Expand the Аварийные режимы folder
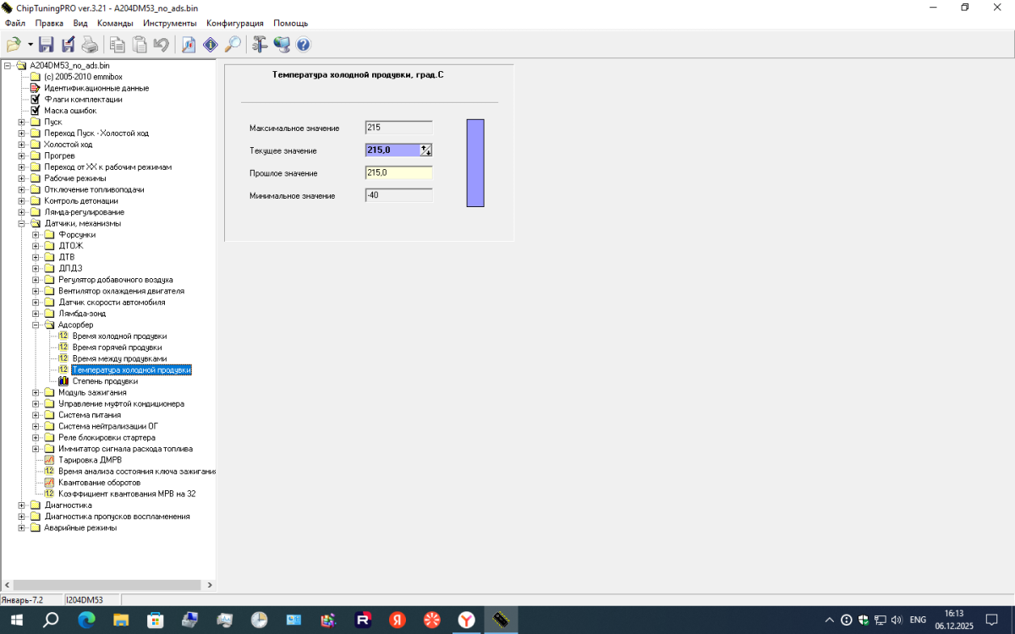Image resolution: width=1015 pixels, height=634 pixels. click(22, 527)
